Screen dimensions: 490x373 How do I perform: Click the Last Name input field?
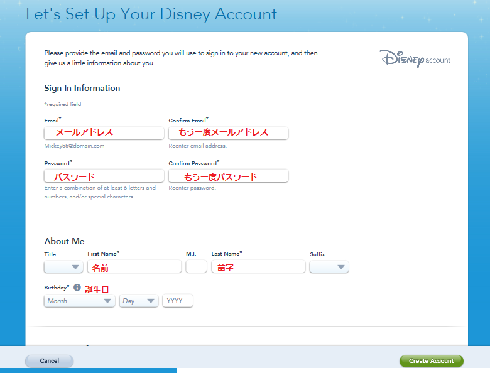click(258, 267)
